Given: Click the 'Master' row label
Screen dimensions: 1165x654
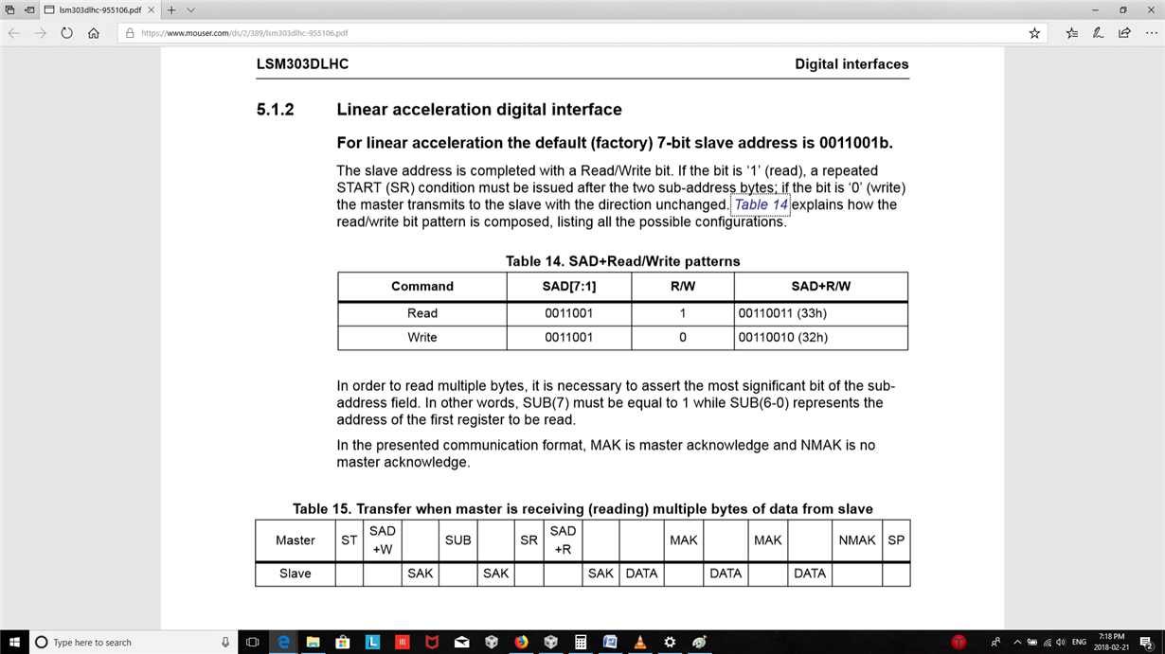Looking at the screenshot, I should pos(295,540).
